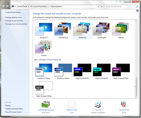Select the Architecture theme
Image resolution: width=141 pixels, height=118 pixels.
click(63, 30)
